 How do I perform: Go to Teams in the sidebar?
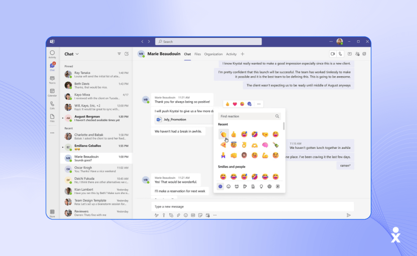[x=52, y=80]
